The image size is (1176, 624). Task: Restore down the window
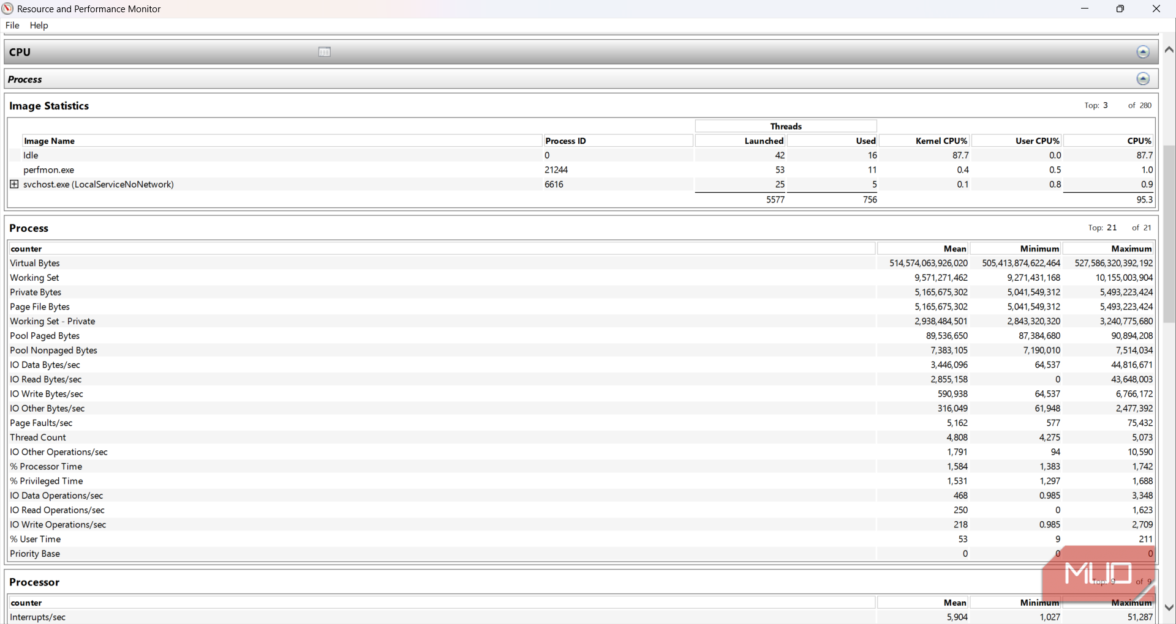pyautogui.click(x=1120, y=9)
